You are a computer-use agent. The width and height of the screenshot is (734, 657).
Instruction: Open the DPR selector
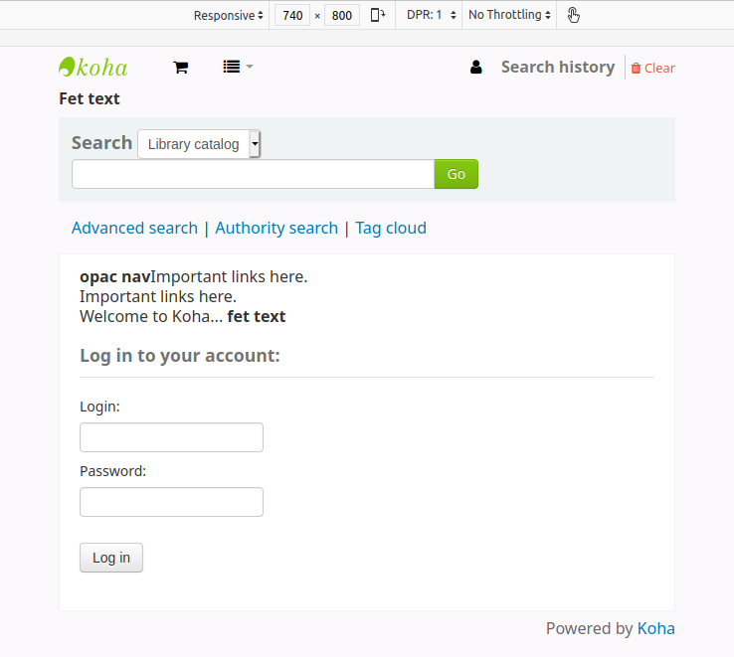pos(431,15)
